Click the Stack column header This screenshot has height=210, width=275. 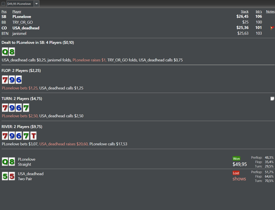click(x=244, y=11)
